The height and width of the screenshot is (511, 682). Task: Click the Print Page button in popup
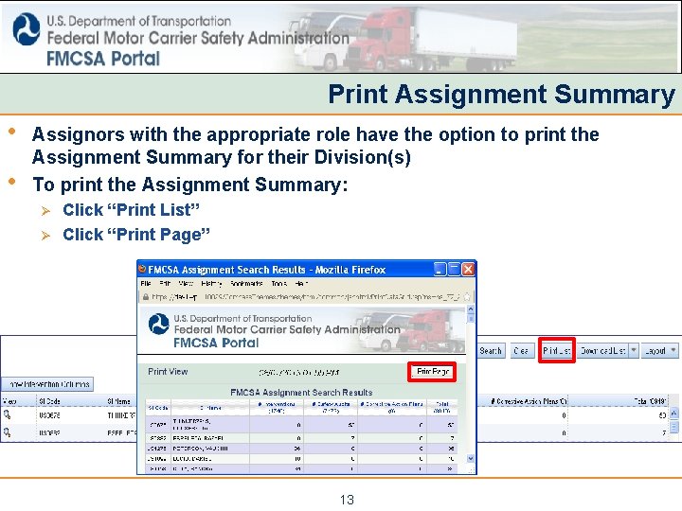[432, 372]
